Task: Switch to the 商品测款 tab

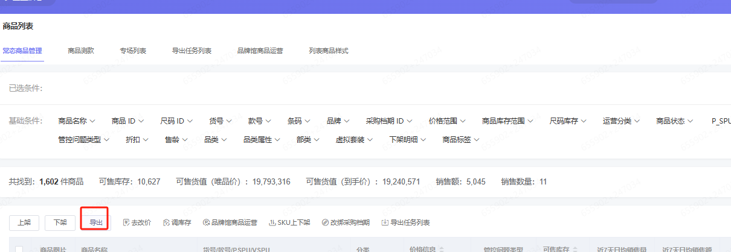Action: (81, 51)
